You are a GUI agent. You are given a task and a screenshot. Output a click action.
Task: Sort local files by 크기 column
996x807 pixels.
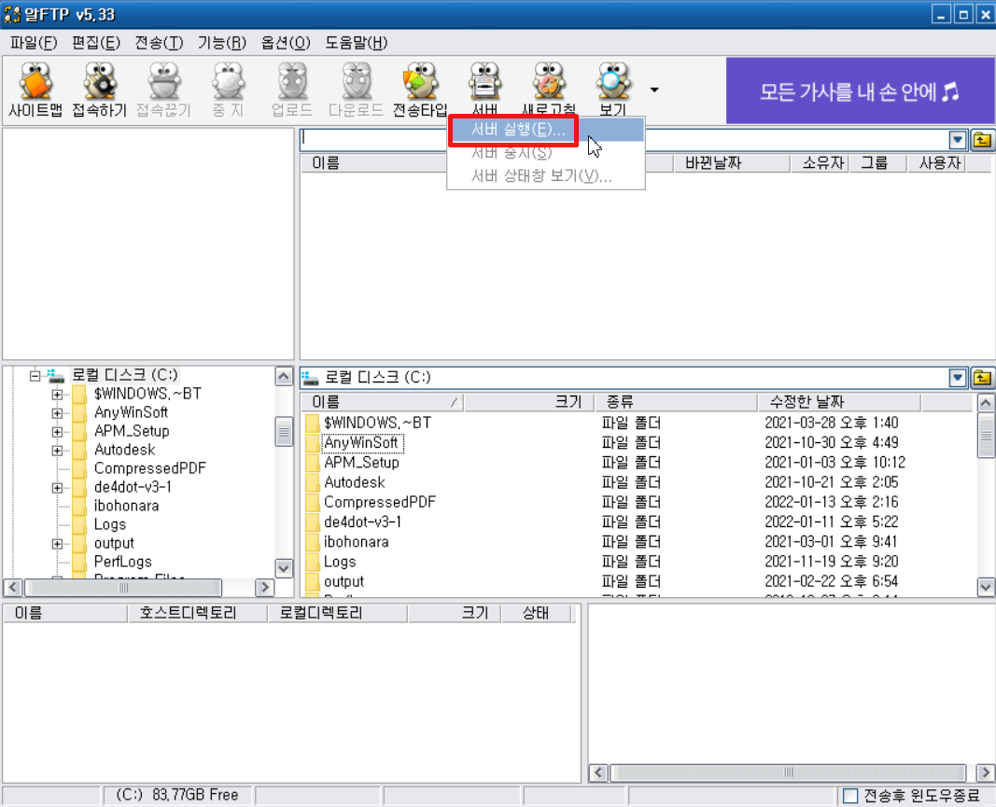(528, 402)
